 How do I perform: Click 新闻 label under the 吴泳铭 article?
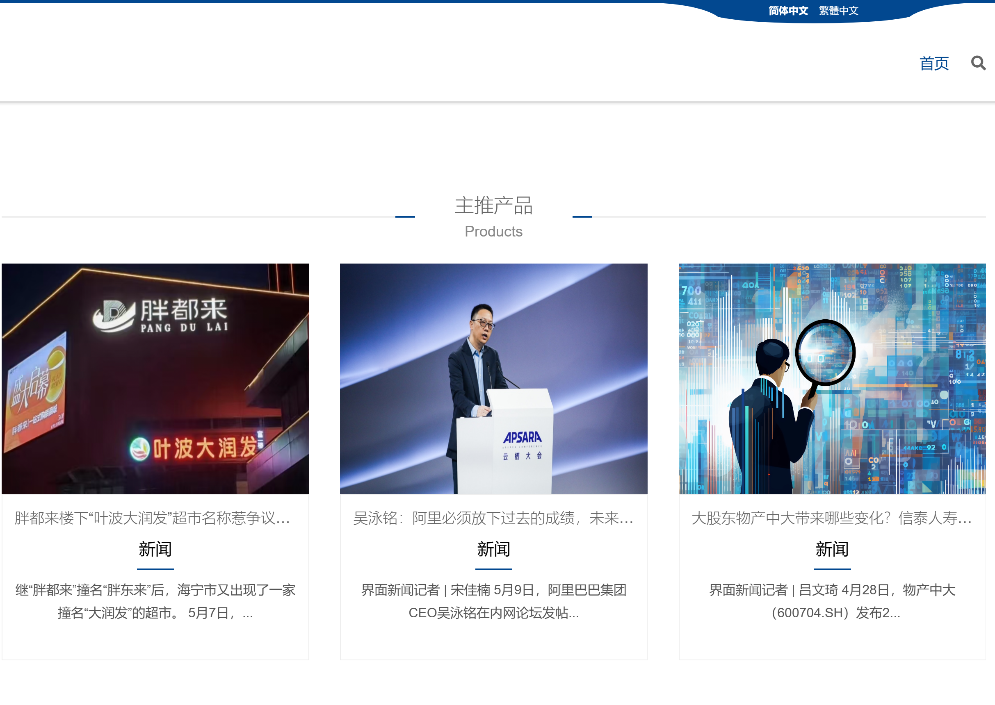(x=493, y=549)
